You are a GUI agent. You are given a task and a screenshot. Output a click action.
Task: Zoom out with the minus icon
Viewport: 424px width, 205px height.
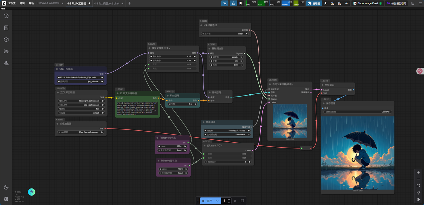(418, 179)
